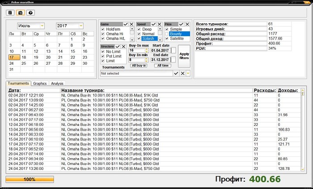Viewport: 313px width, 189px height.
Task: Adjust the Buy-In min spinner arrows
Action: pos(147,60)
